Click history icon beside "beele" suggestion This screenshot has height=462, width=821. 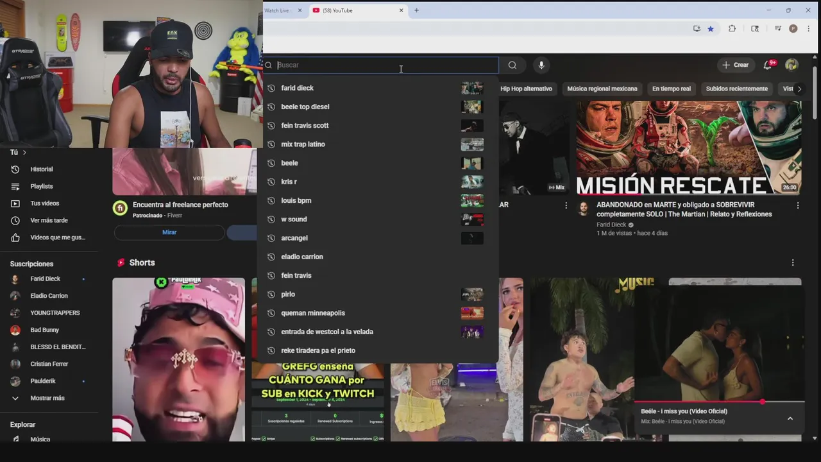(271, 163)
